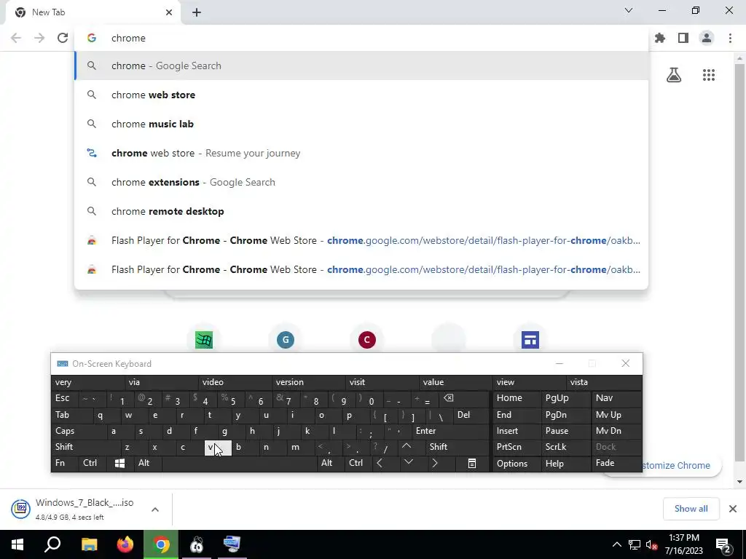Choose the 'chrome music lab' suggestion
The width and height of the screenshot is (746, 559).
[x=361, y=124]
